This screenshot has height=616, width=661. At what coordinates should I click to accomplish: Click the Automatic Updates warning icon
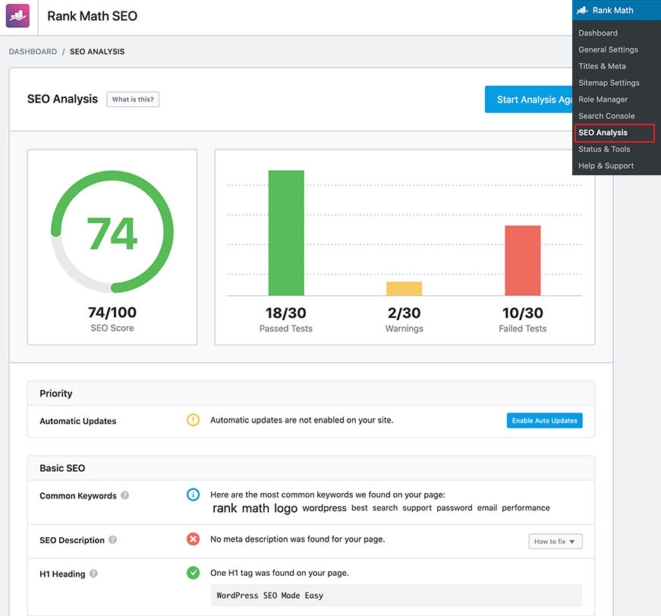coord(193,420)
